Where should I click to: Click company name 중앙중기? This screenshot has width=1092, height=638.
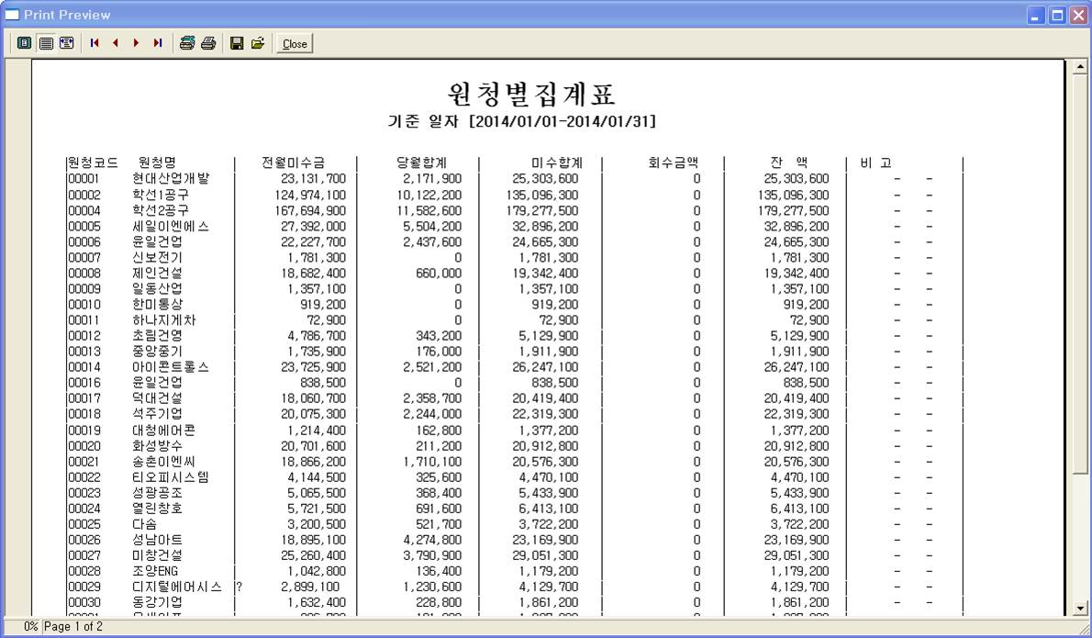[x=158, y=352]
